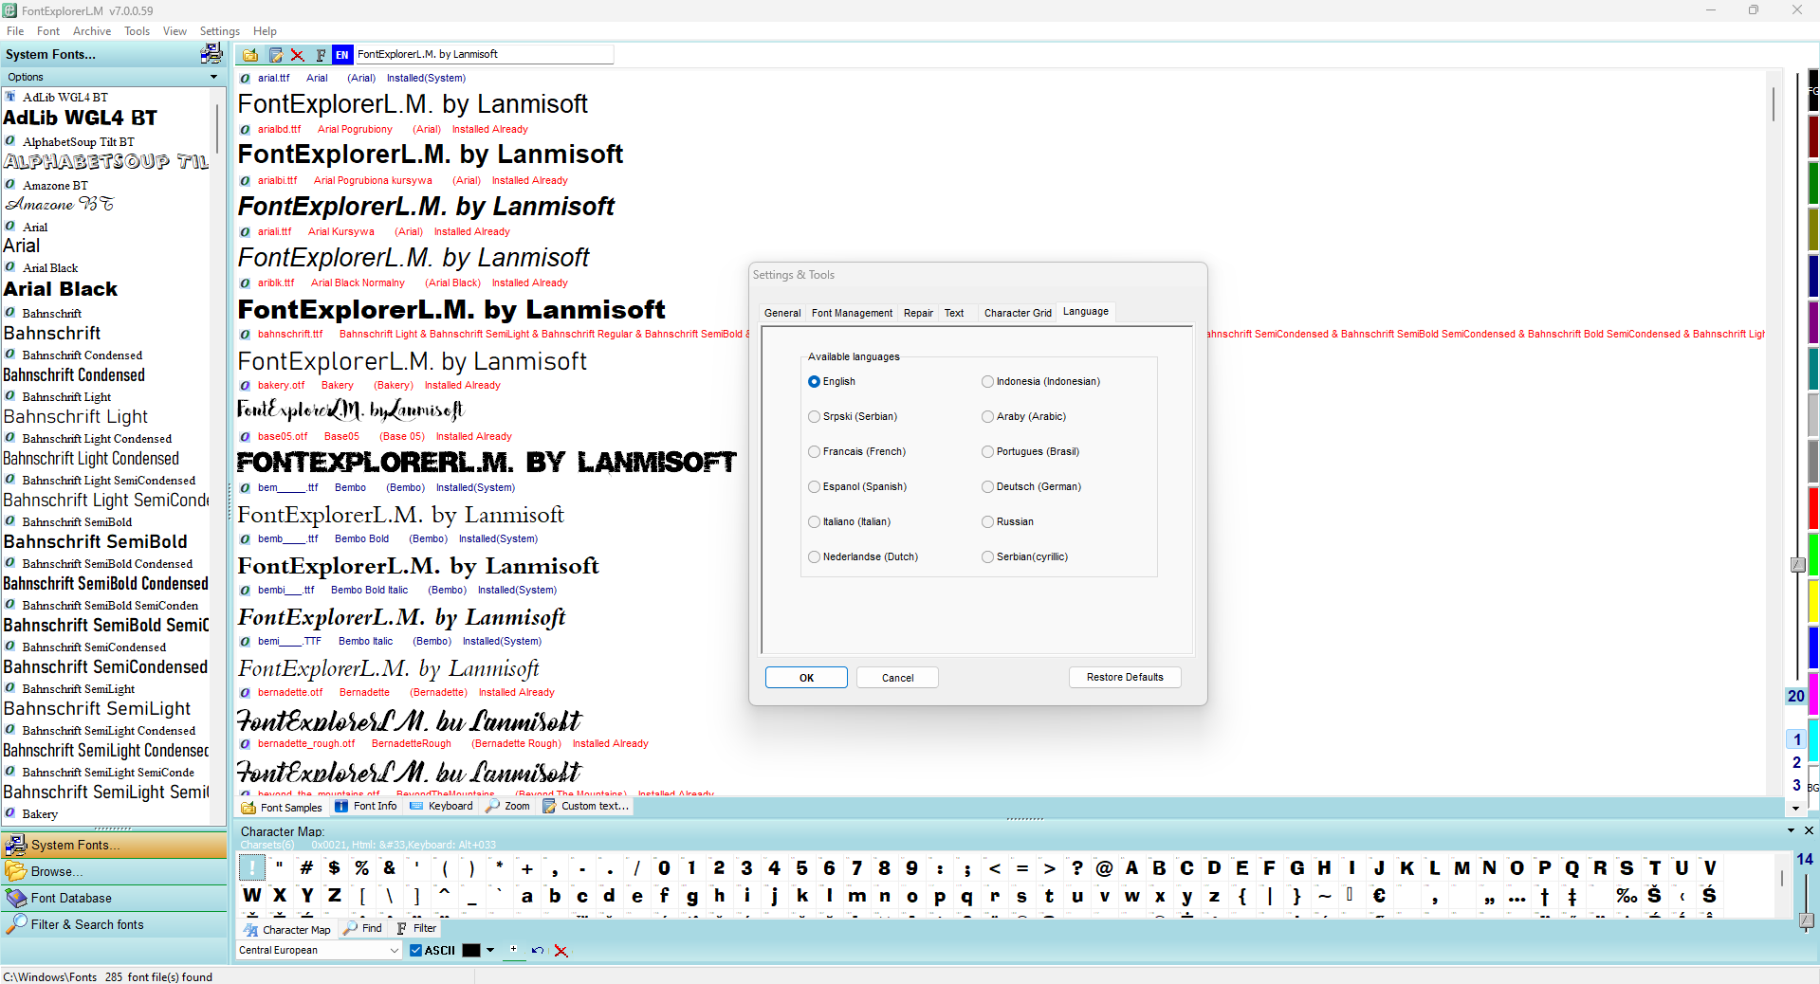
Task: Click the blue EN language icon
Action: (x=342, y=55)
